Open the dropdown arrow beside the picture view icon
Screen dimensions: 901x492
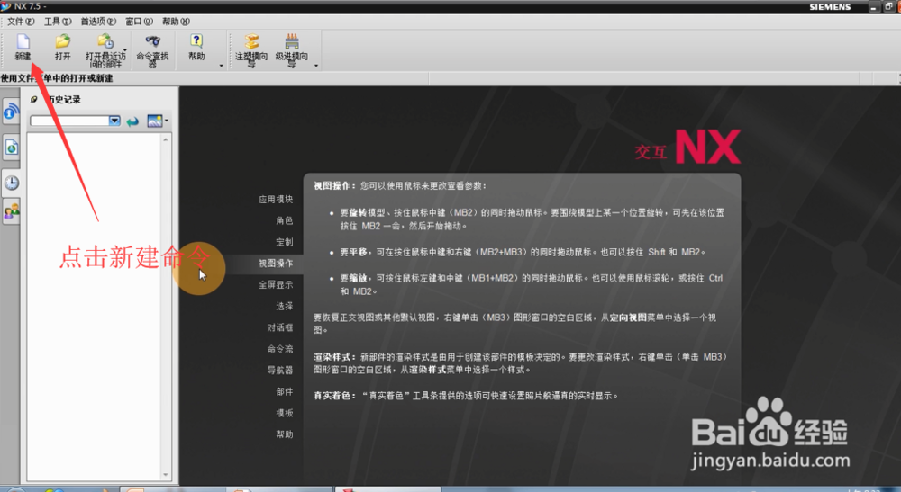(167, 121)
